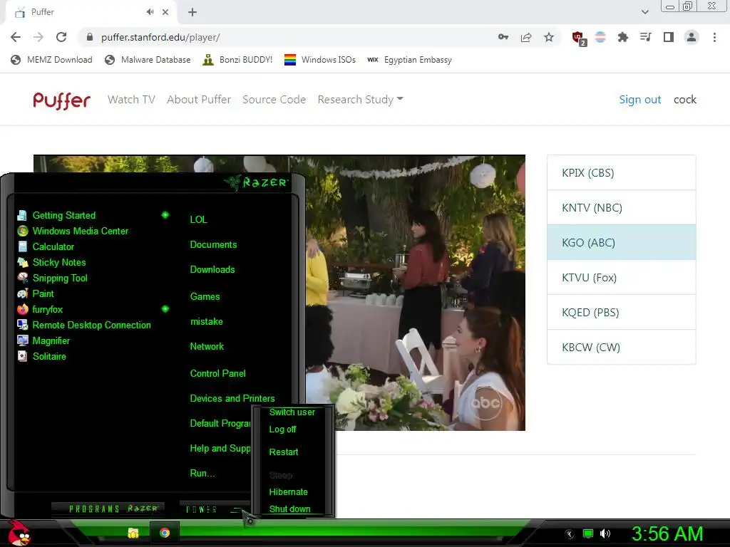Open Chrome three-dot menu
Screen dimensions: 730x547
[x=714, y=37]
